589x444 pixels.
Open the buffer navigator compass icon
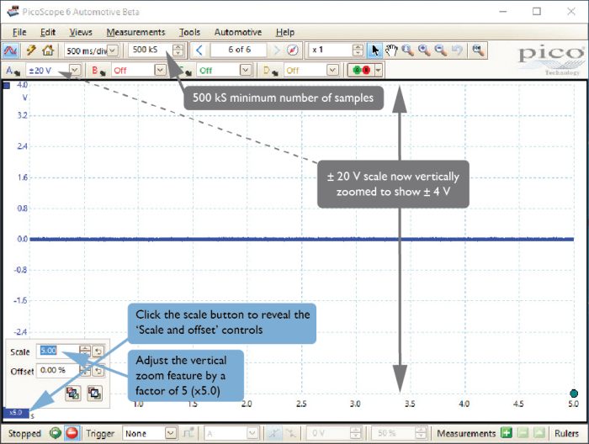[x=293, y=50]
